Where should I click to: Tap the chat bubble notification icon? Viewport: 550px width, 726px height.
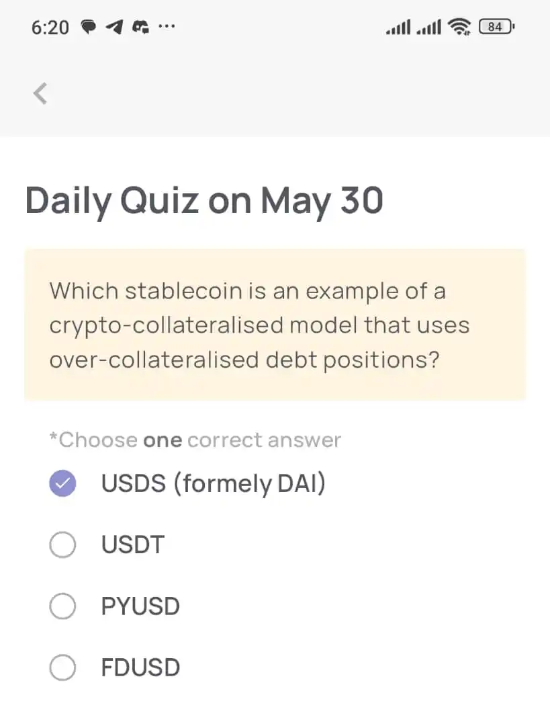click(x=89, y=27)
